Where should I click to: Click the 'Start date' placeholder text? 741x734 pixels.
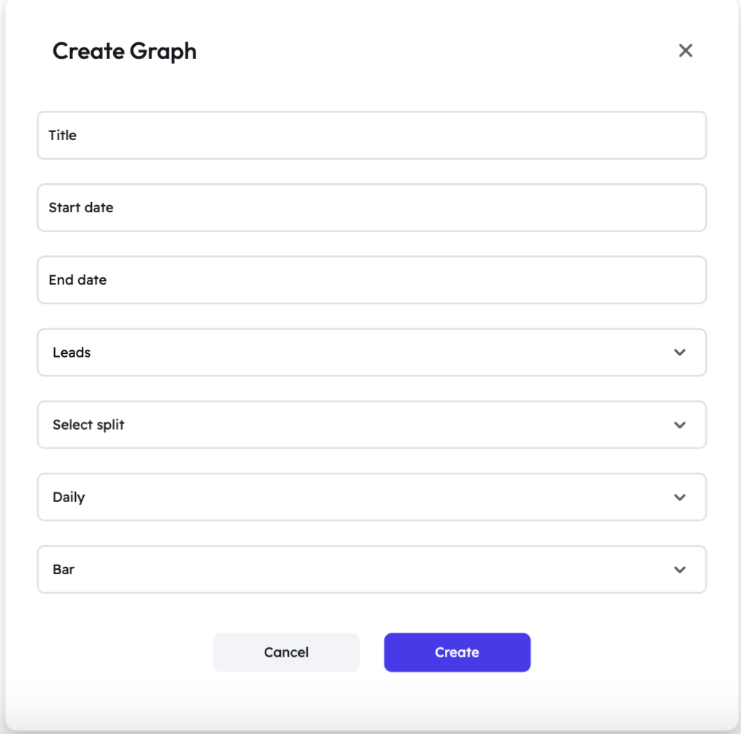[81, 208]
